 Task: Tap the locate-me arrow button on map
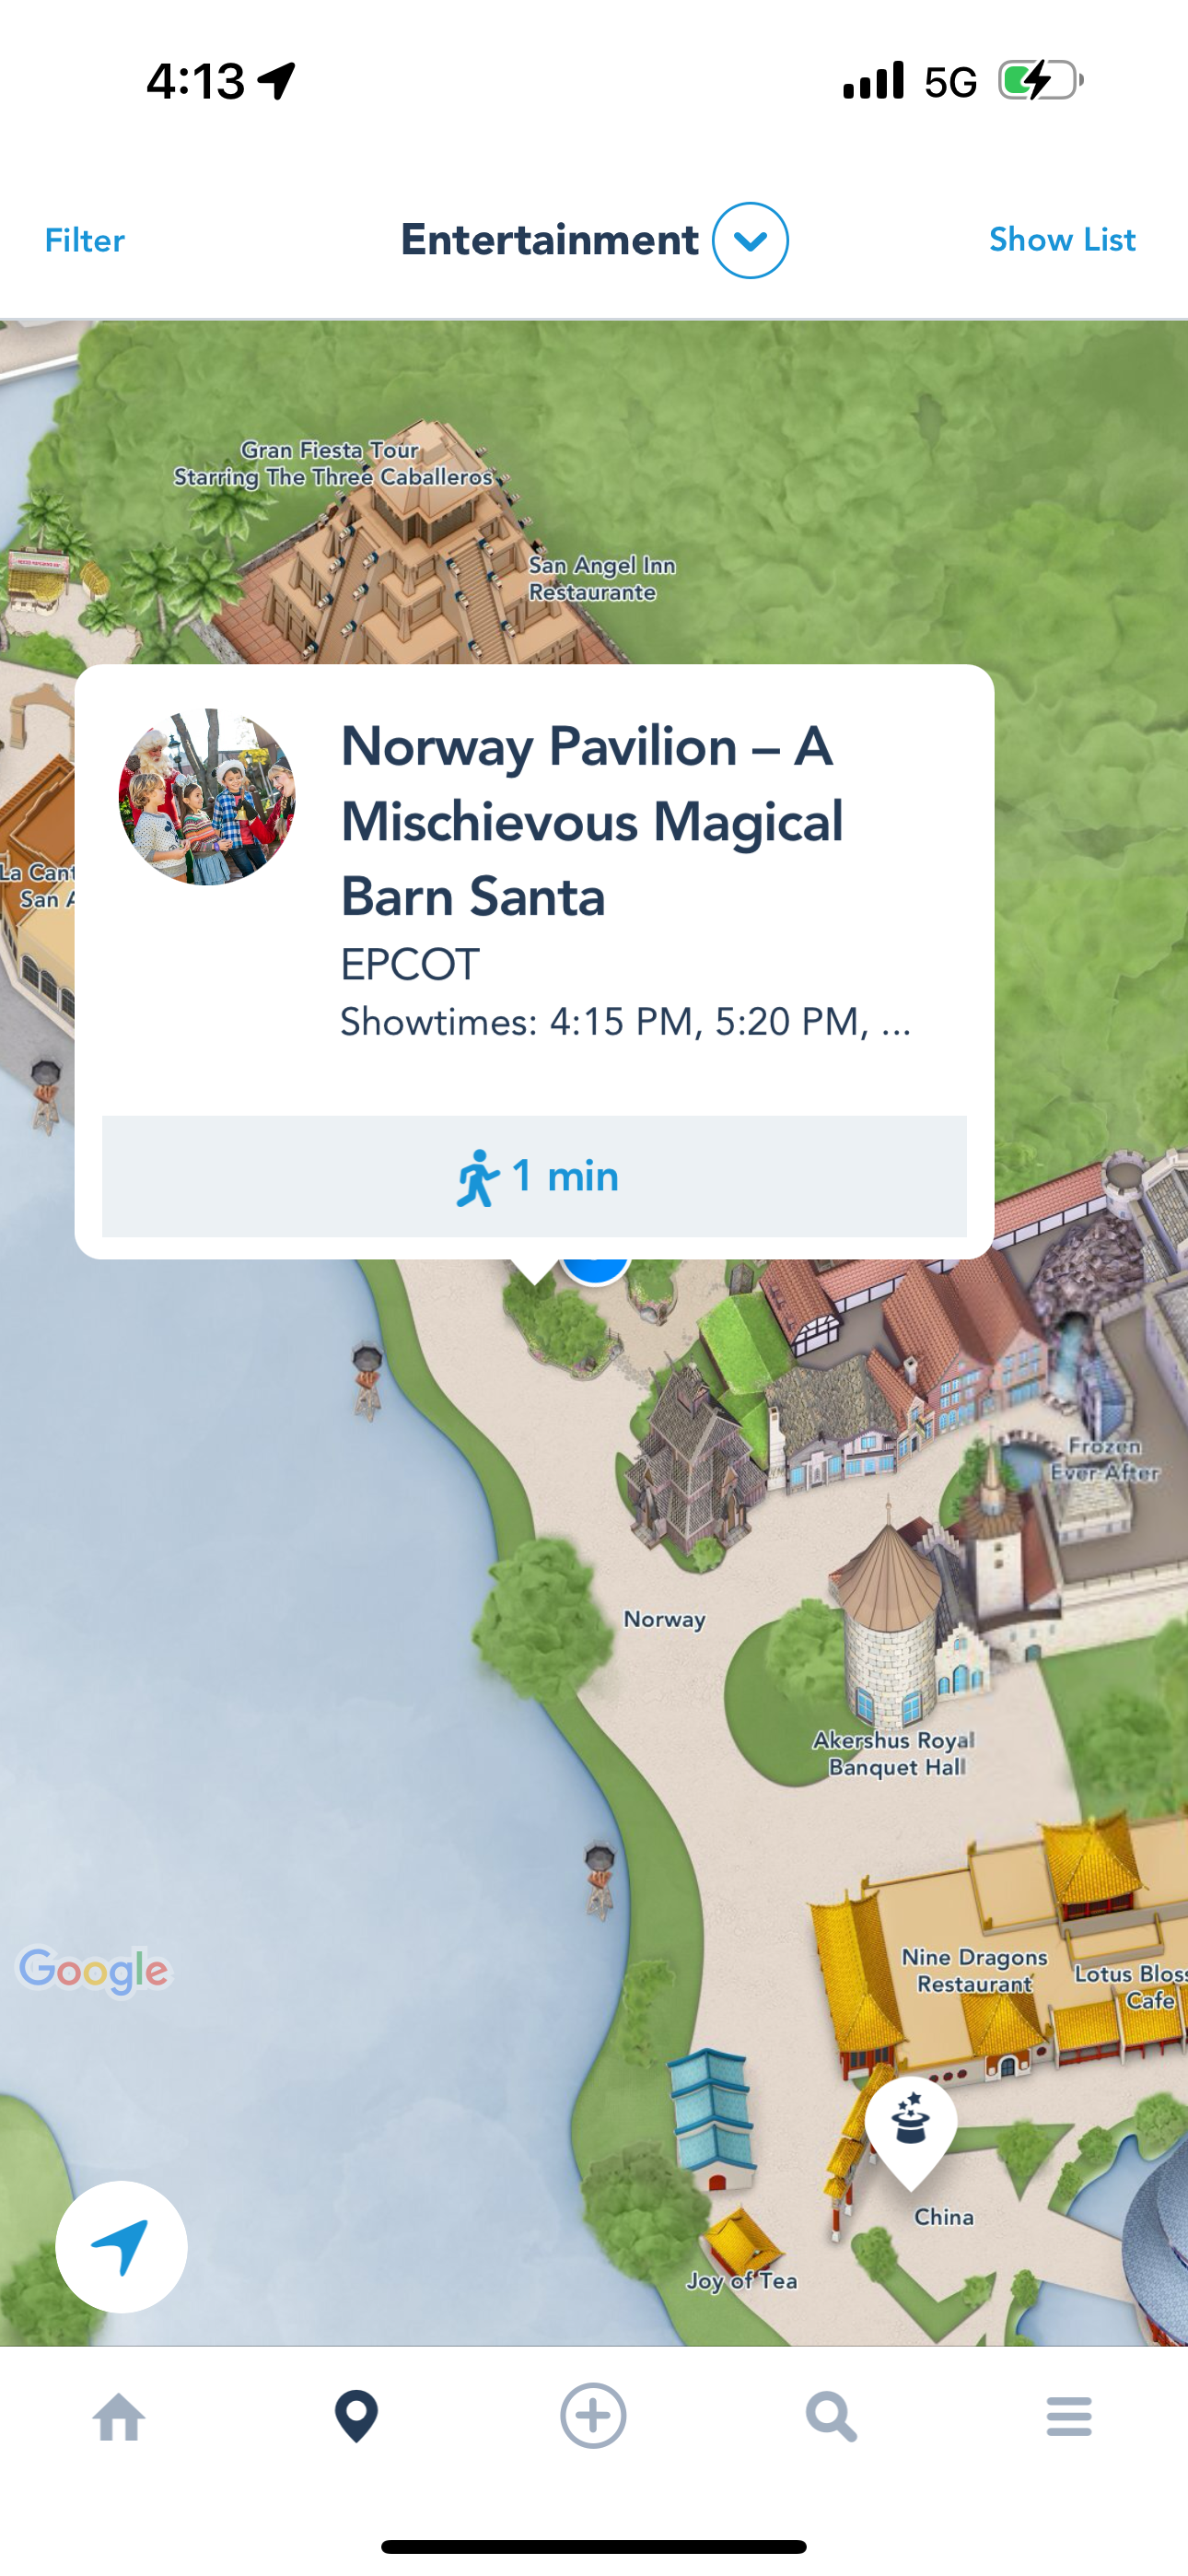click(121, 2246)
